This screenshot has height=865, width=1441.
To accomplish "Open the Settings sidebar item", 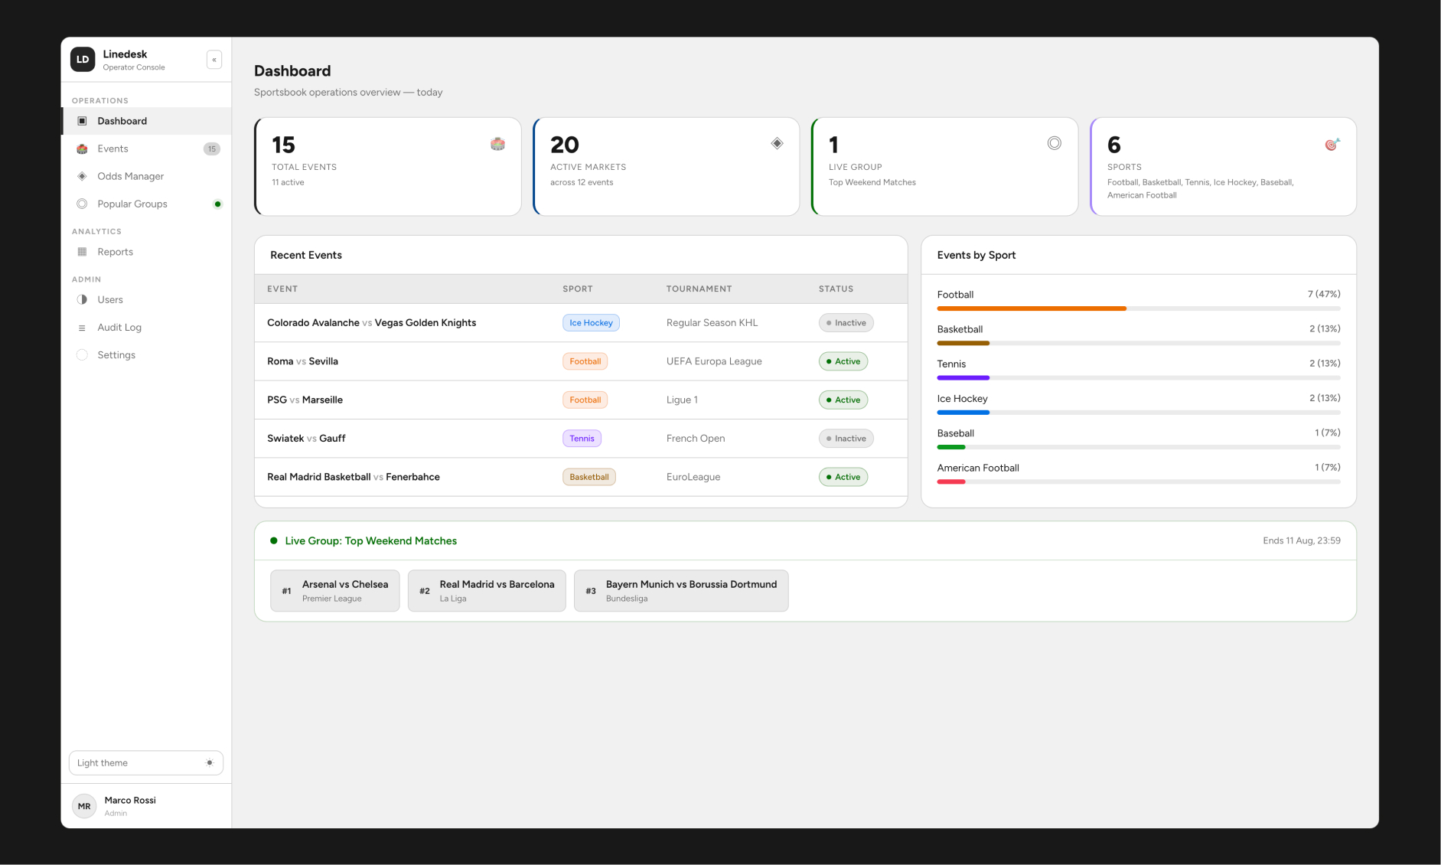I will pyautogui.click(x=147, y=354).
